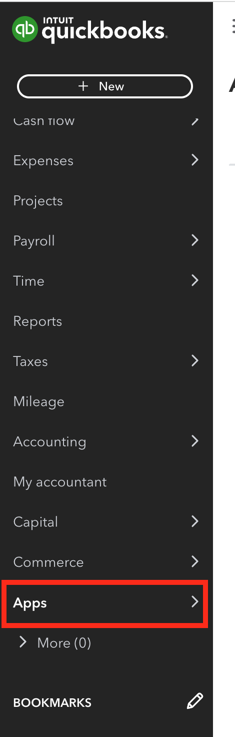Screen dimensions: 235x737
Task: Select Mileage in the sidebar
Action: coord(39,402)
